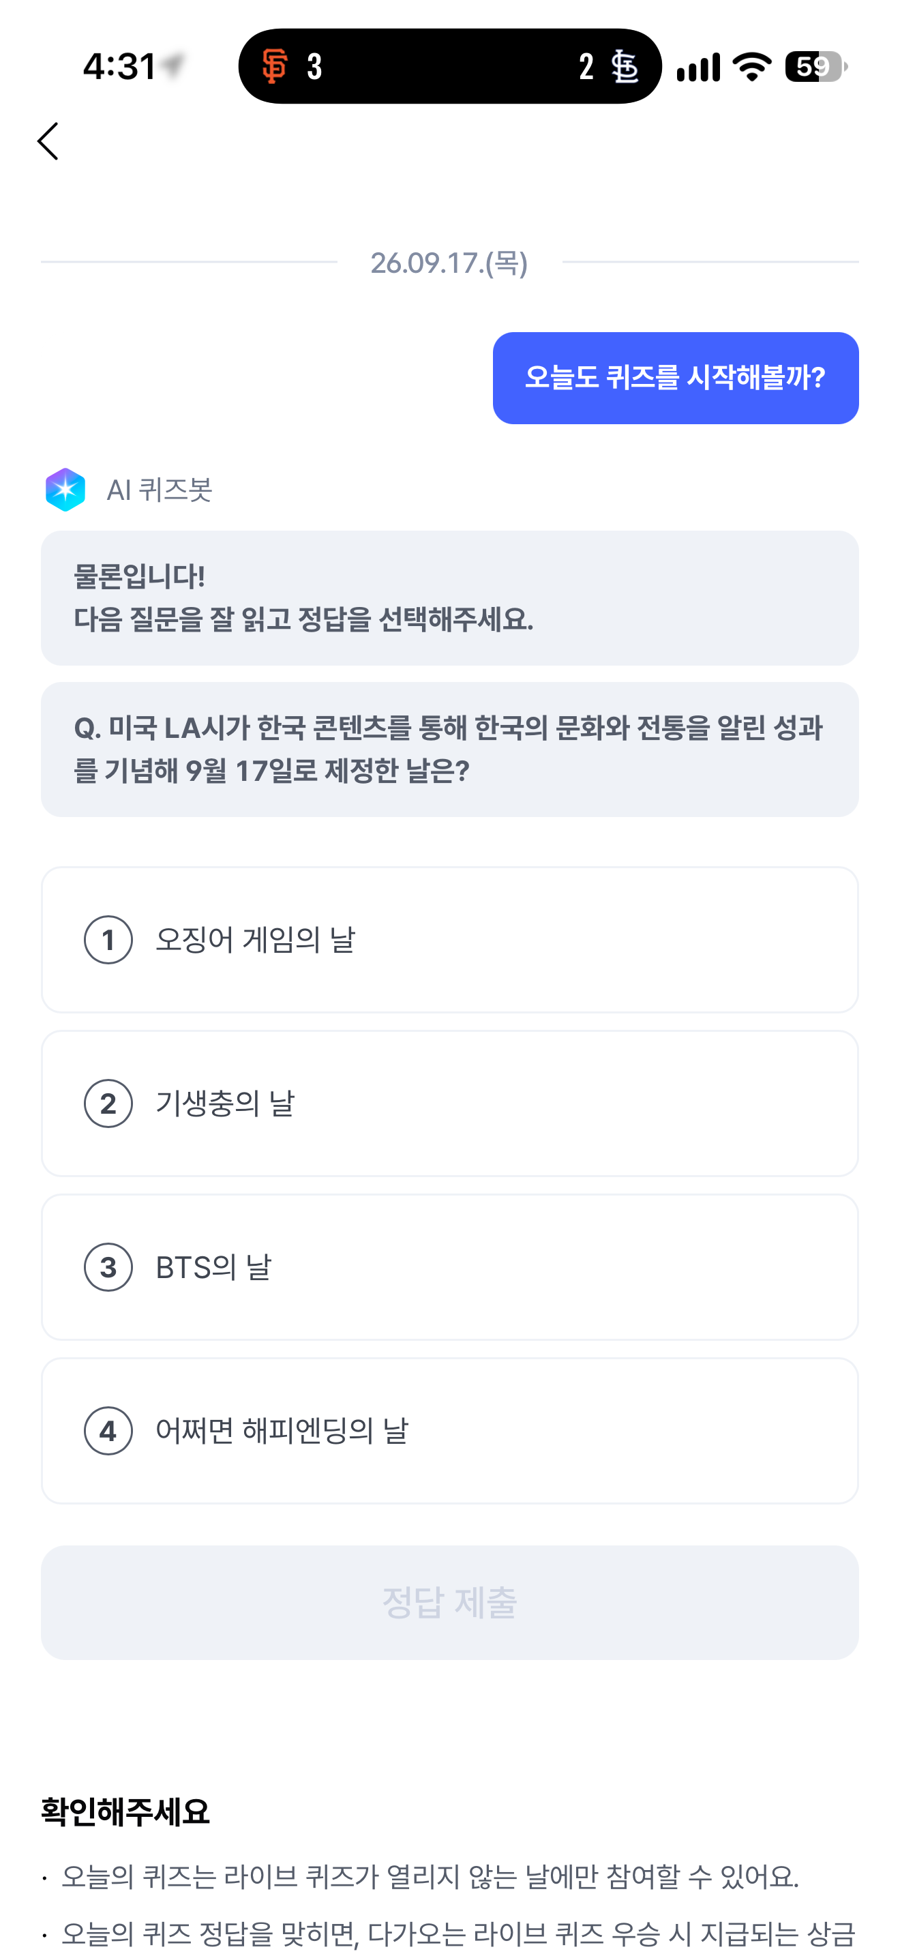Submit with the 정답 제출 button
The width and height of the screenshot is (900, 1956).
click(450, 1602)
